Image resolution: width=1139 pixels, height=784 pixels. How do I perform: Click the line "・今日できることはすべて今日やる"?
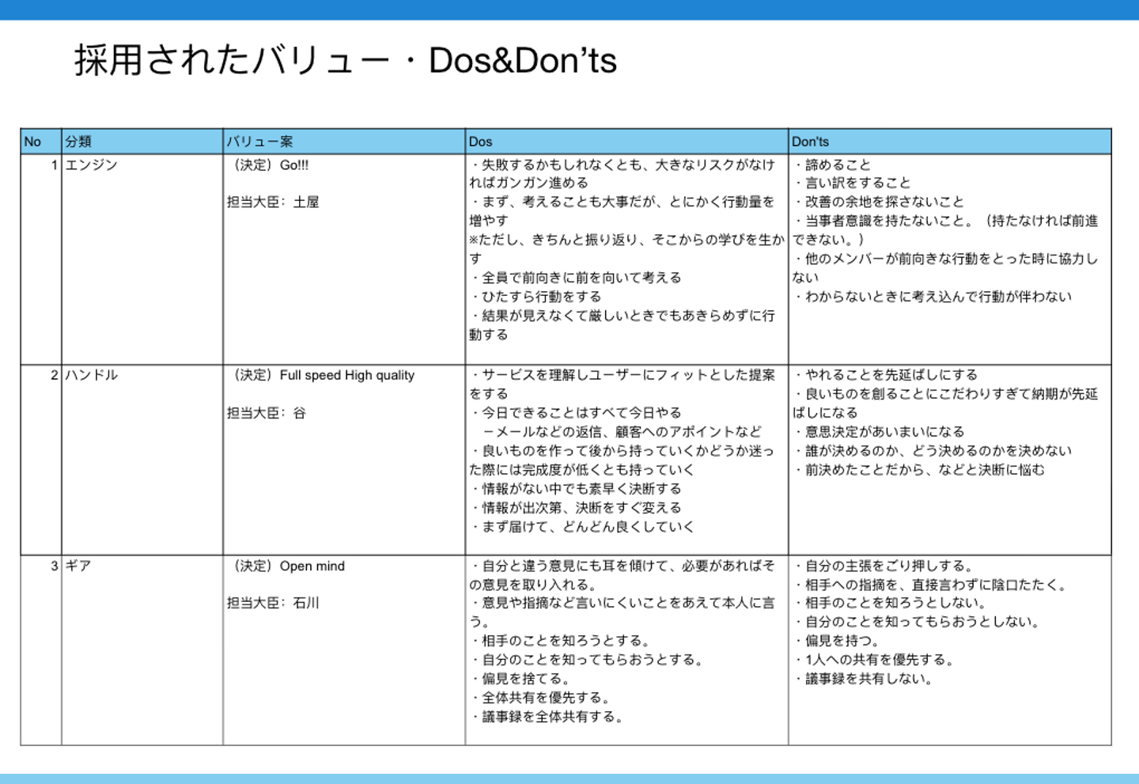[x=576, y=413]
